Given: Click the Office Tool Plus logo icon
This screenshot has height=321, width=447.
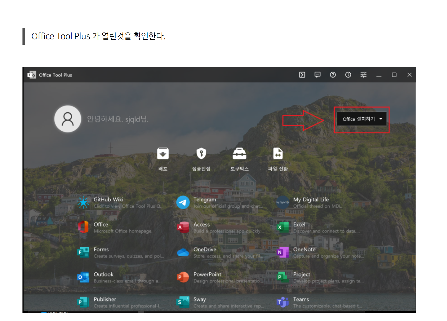Looking at the screenshot, I should [32, 75].
